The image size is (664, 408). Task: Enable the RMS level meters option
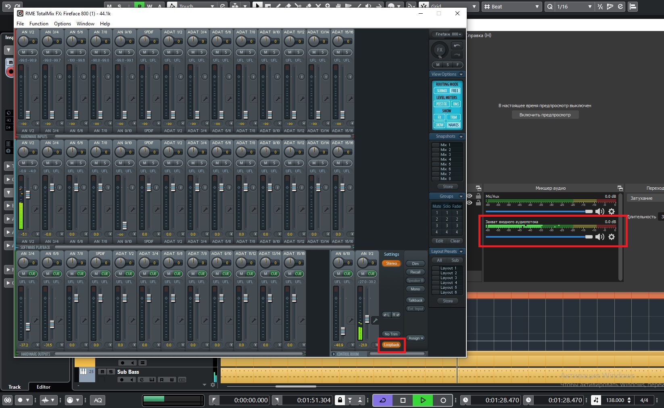(x=455, y=104)
